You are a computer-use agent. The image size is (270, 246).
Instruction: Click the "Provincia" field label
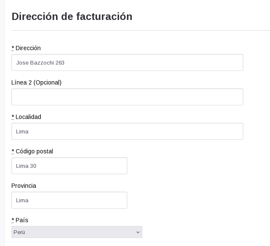(24, 186)
